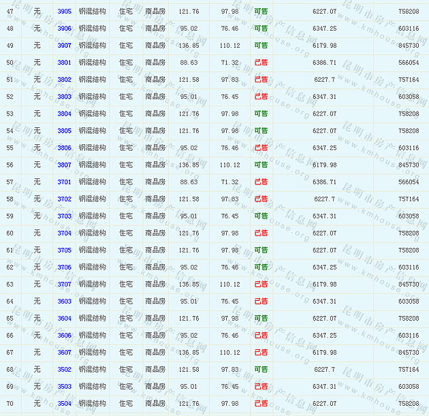Screen dimensions: 429x416
Task: Open the 3907 unit link
Action: click(64, 46)
